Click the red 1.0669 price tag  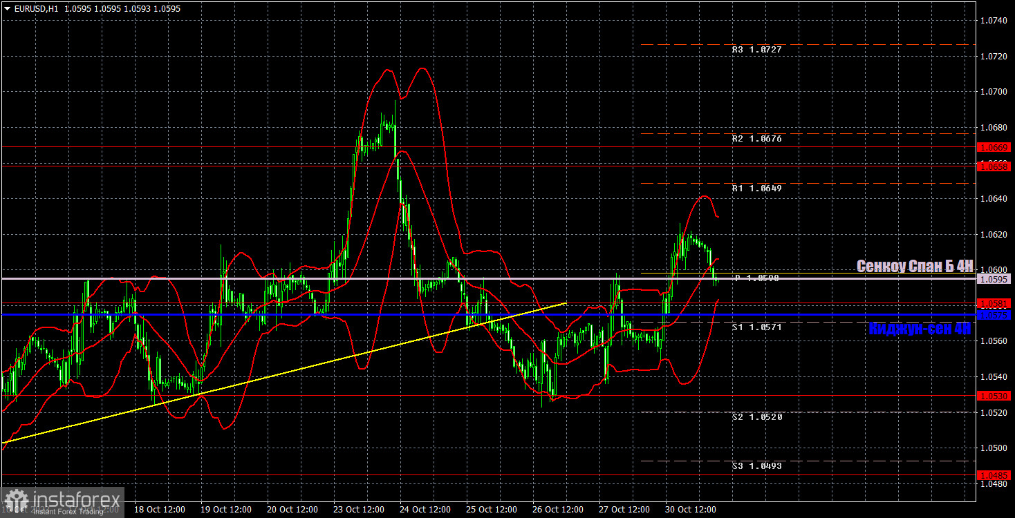click(x=994, y=147)
